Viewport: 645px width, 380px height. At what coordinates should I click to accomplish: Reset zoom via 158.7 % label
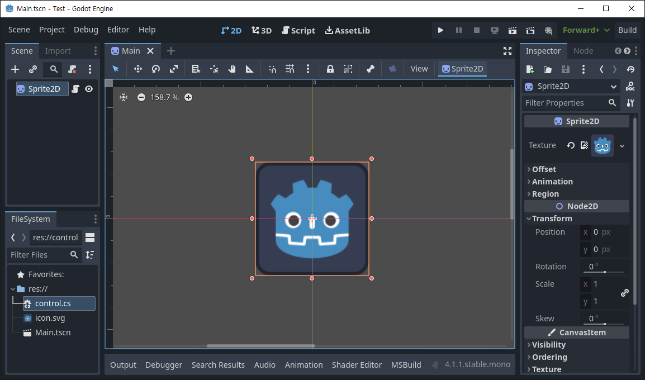coord(164,97)
